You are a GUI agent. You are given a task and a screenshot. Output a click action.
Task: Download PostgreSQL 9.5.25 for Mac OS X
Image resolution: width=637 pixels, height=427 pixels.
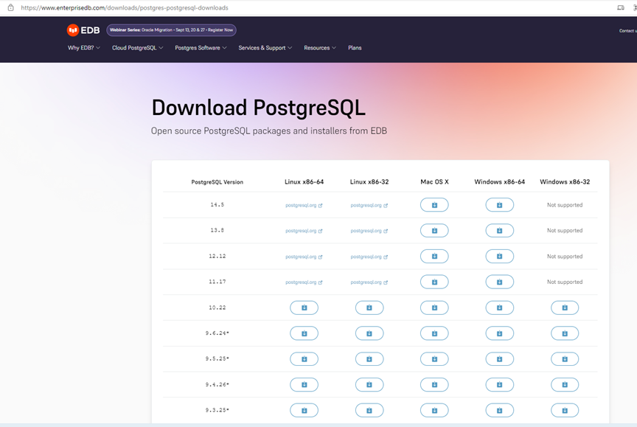pos(434,358)
